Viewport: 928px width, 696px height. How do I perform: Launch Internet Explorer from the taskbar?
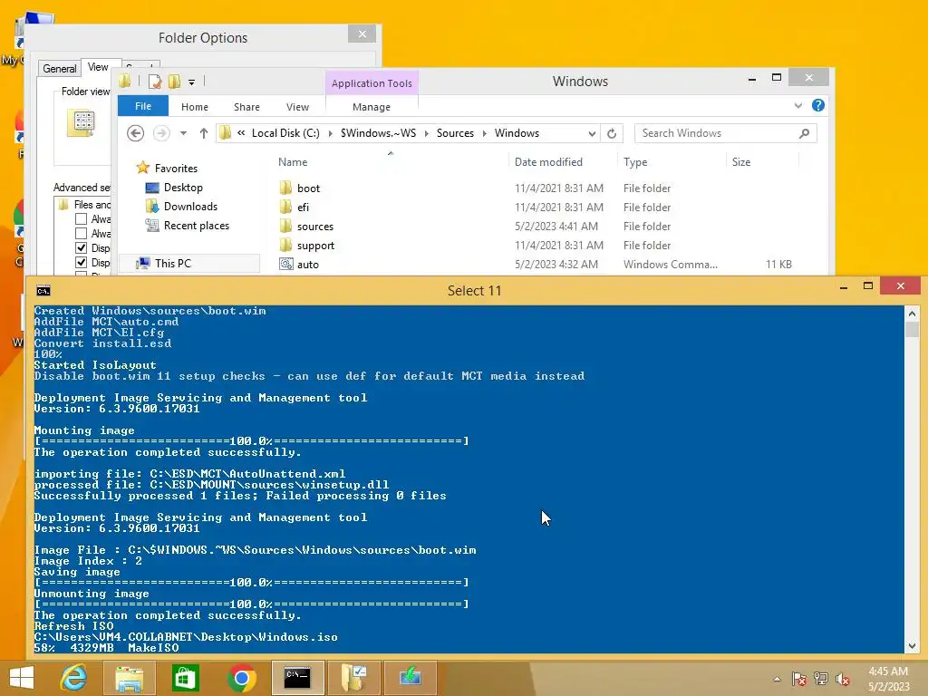pyautogui.click(x=74, y=678)
